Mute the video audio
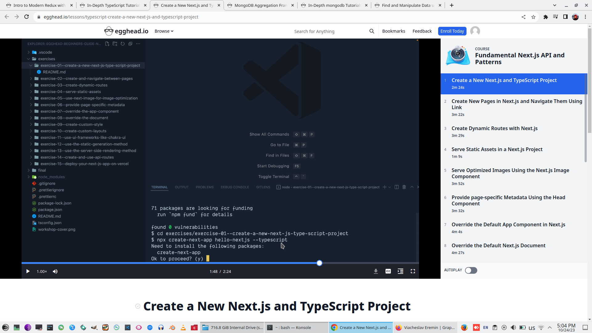The image size is (592, 333). pos(55,271)
